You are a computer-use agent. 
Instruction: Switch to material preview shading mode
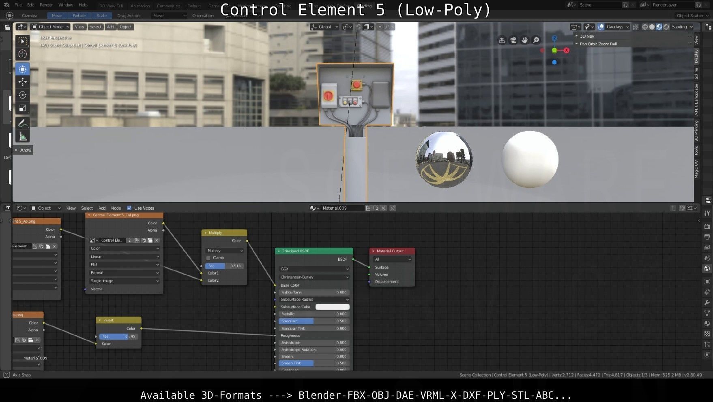pos(659,27)
